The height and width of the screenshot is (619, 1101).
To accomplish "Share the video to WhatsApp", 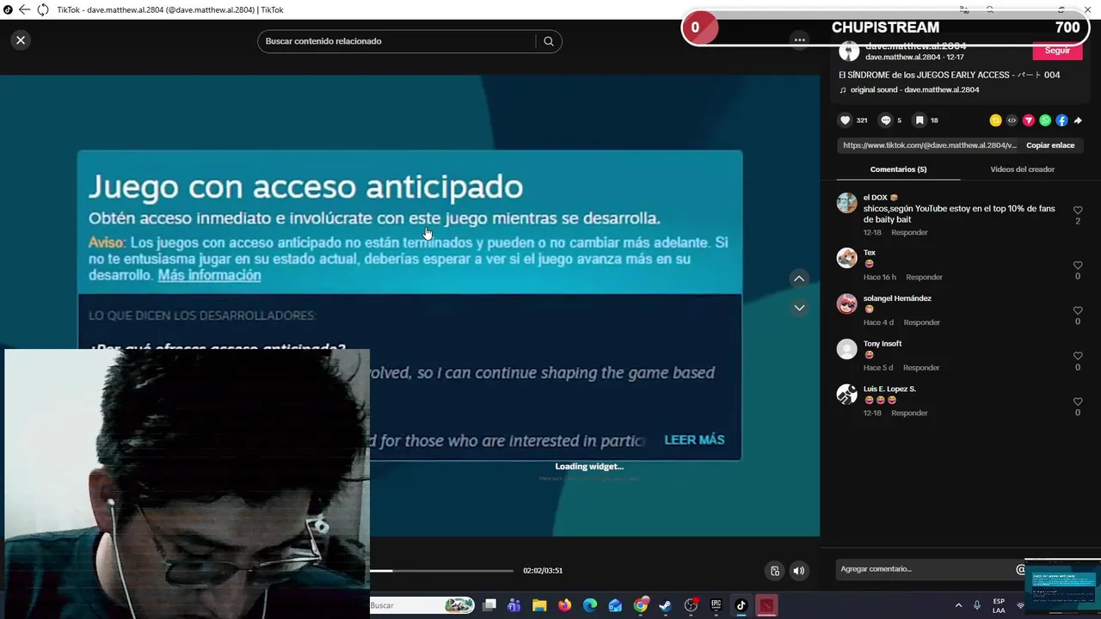I will [1045, 120].
